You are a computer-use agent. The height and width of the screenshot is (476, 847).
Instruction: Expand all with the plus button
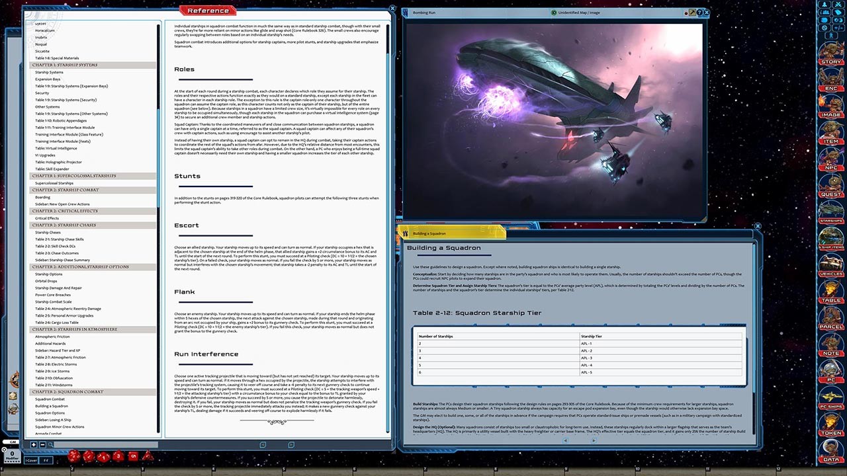point(34,445)
